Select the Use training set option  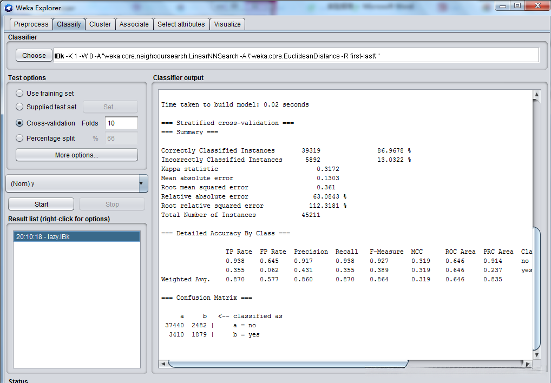(19, 93)
